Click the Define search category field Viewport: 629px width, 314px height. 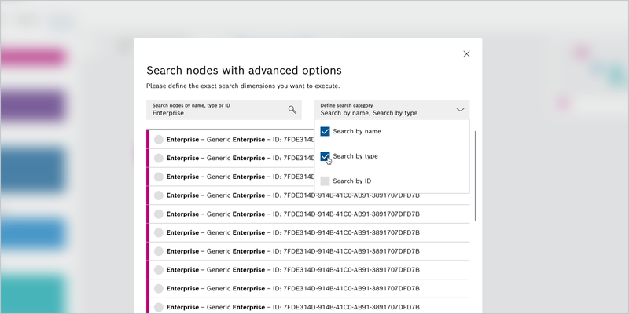pos(385,110)
